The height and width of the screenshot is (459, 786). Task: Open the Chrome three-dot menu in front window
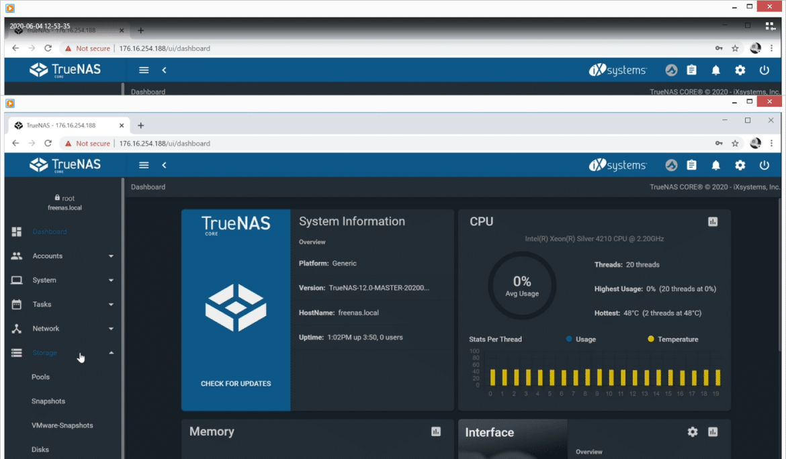point(771,143)
